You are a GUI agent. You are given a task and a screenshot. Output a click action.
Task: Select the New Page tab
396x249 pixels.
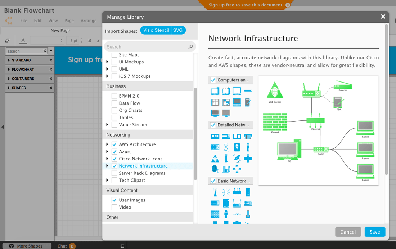click(x=60, y=31)
